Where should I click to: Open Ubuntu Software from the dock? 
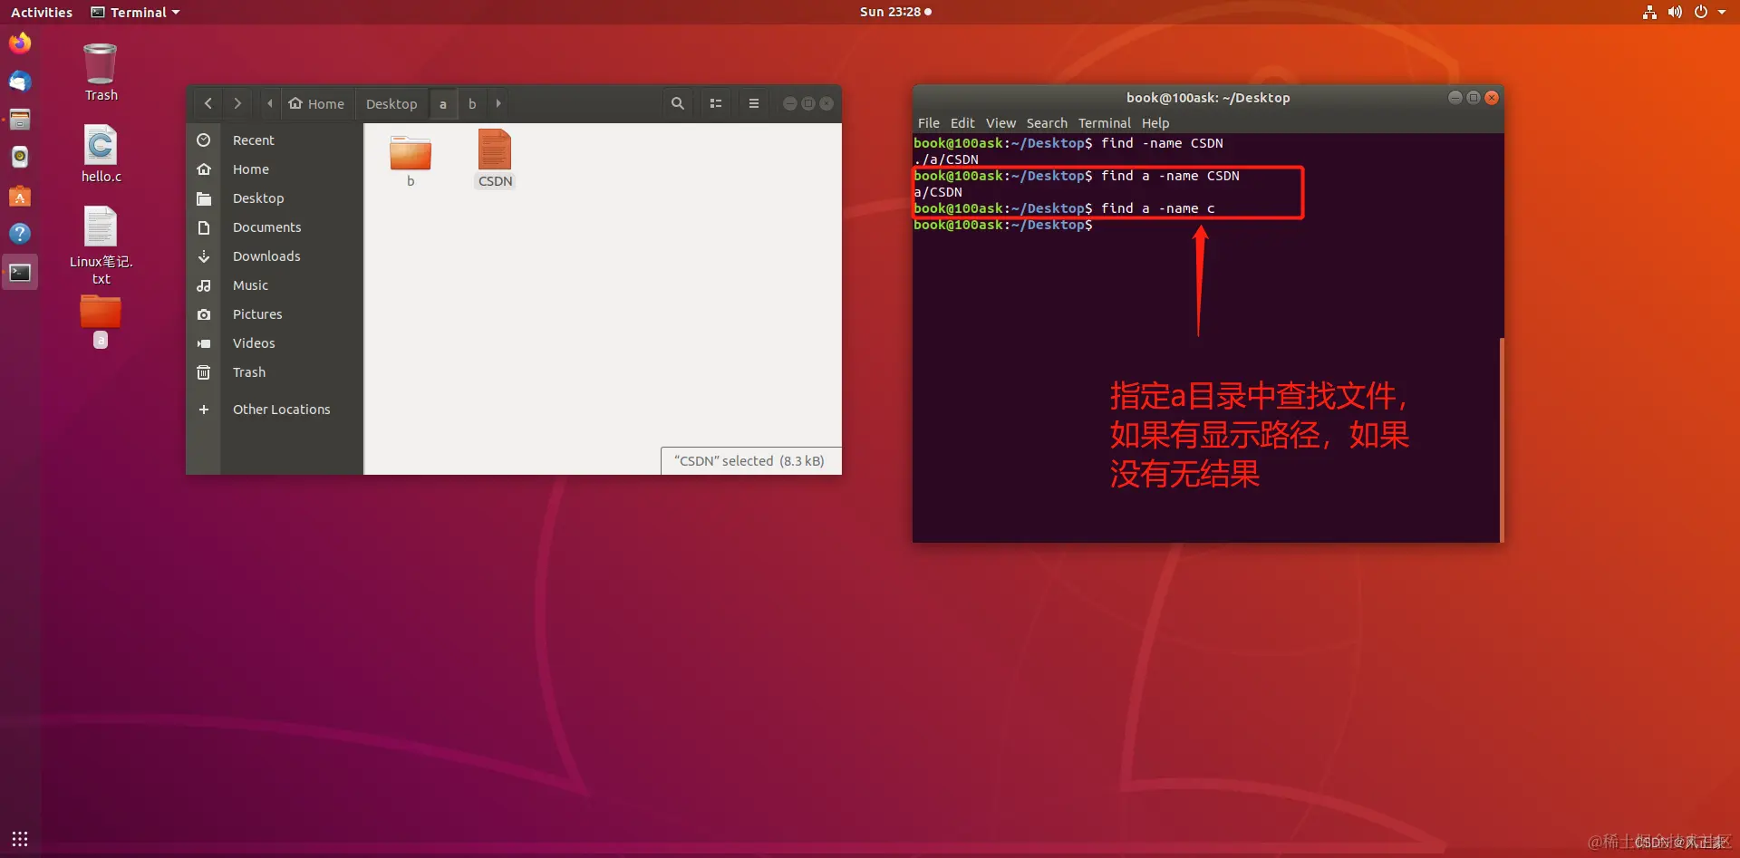tap(20, 196)
